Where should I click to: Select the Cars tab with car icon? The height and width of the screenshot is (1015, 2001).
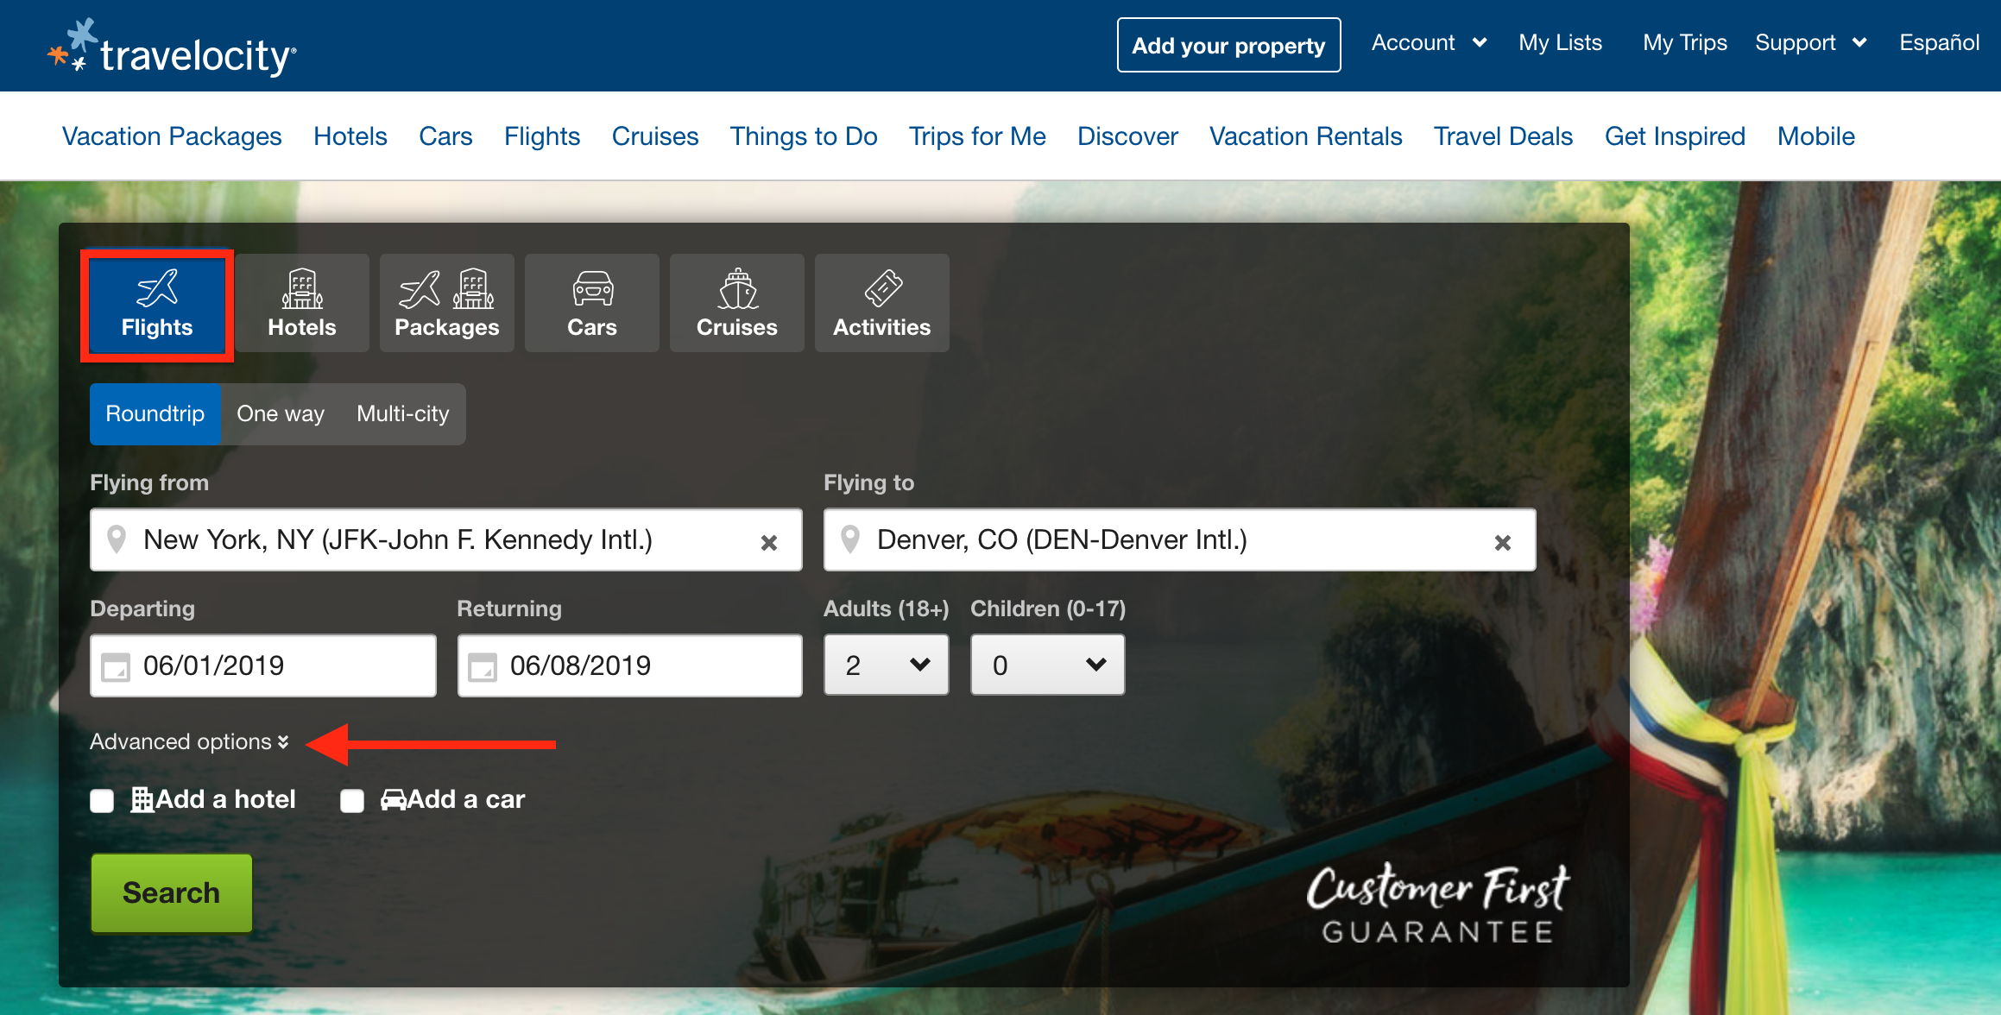click(592, 303)
